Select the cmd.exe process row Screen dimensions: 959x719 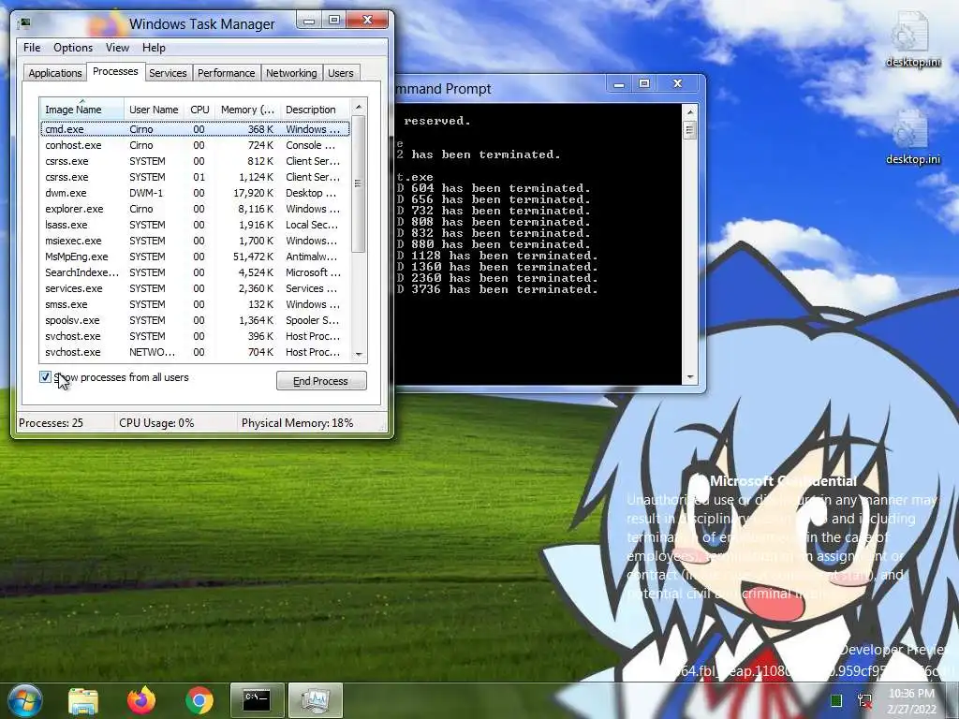(x=195, y=129)
